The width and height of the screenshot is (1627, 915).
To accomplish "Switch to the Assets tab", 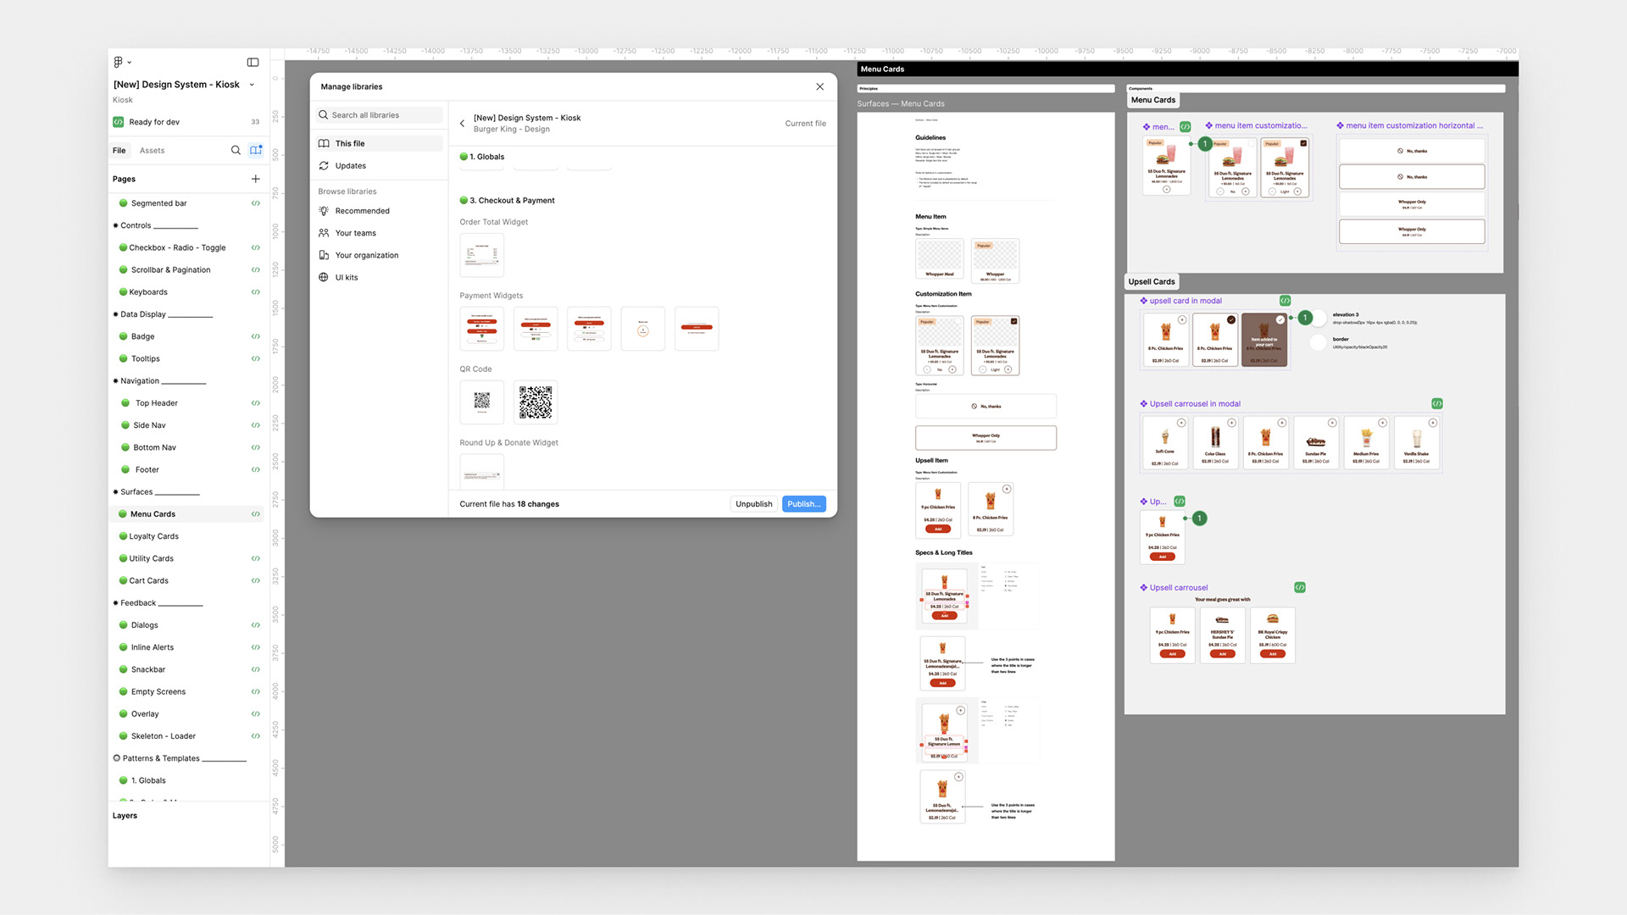I will click(152, 151).
